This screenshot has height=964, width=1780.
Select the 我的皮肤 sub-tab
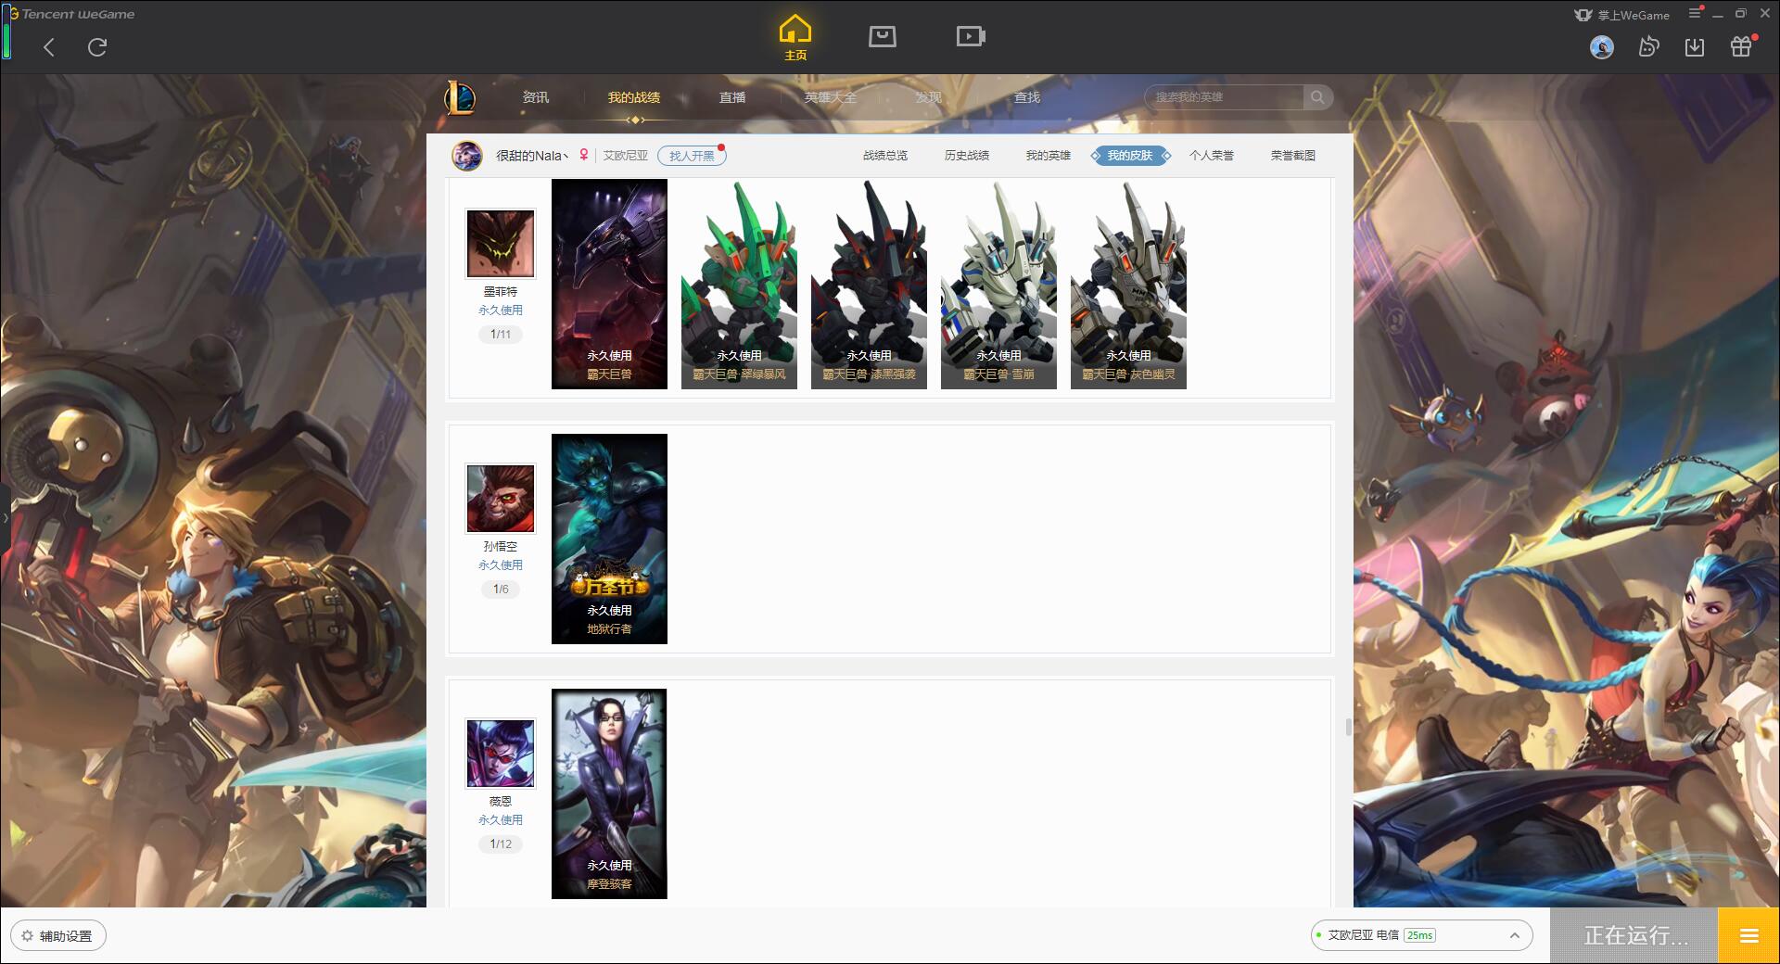tap(1130, 156)
